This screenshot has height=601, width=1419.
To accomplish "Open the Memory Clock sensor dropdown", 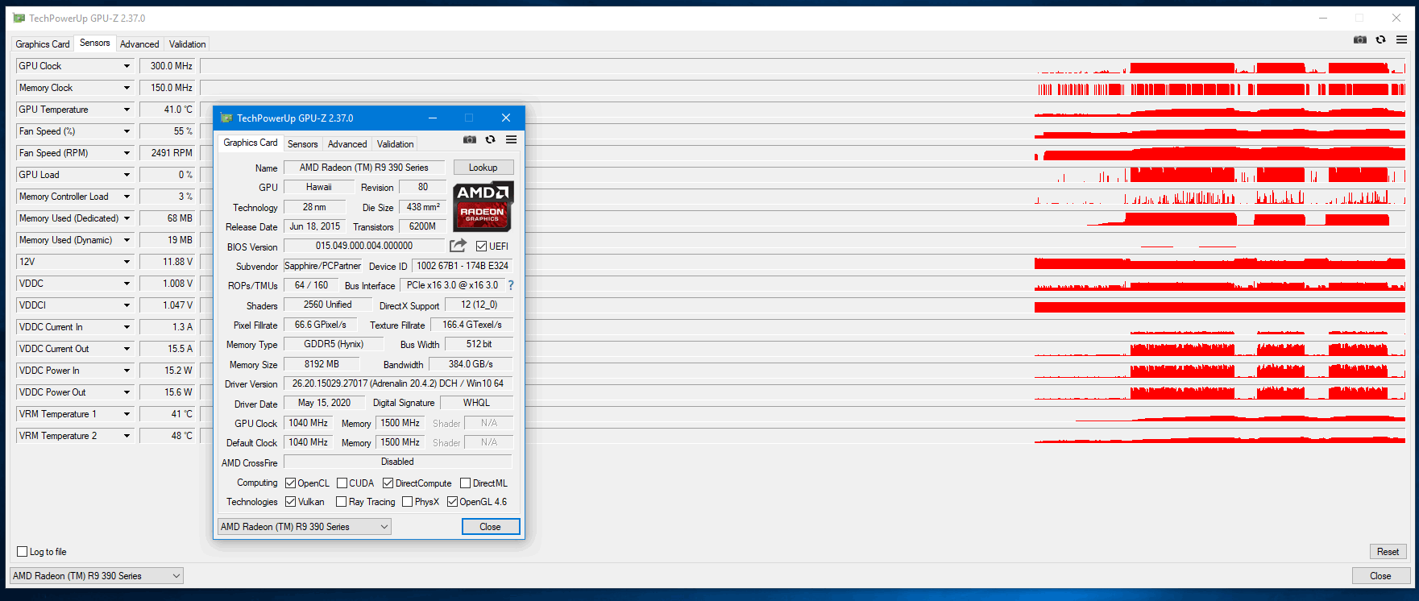I will pos(127,88).
